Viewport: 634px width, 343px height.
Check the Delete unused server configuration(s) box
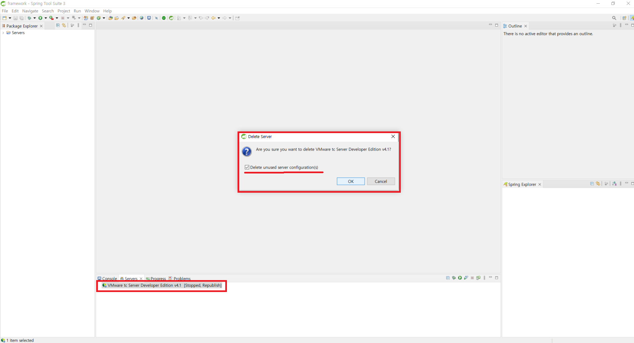pos(247,167)
